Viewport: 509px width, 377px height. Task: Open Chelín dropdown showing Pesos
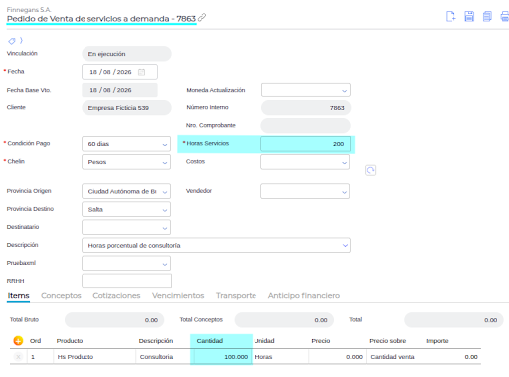126,162
